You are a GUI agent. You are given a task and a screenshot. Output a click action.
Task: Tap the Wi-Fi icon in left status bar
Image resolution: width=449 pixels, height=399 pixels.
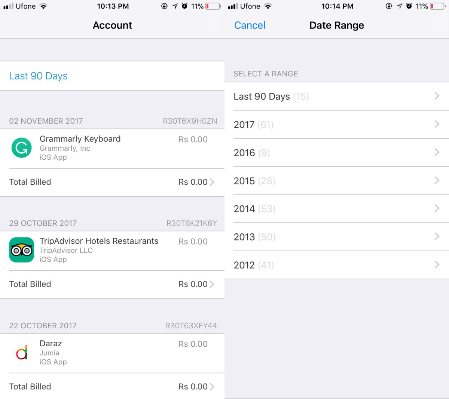[44, 6]
